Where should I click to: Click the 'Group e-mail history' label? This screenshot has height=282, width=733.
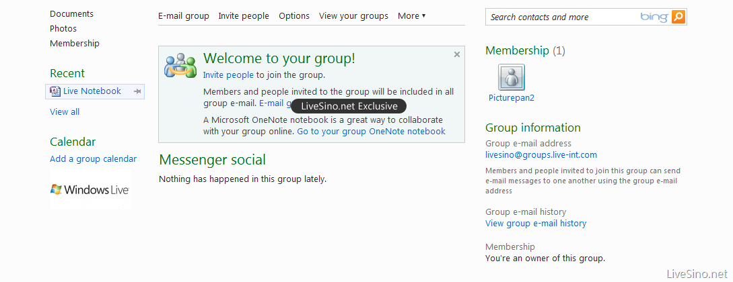526,212
